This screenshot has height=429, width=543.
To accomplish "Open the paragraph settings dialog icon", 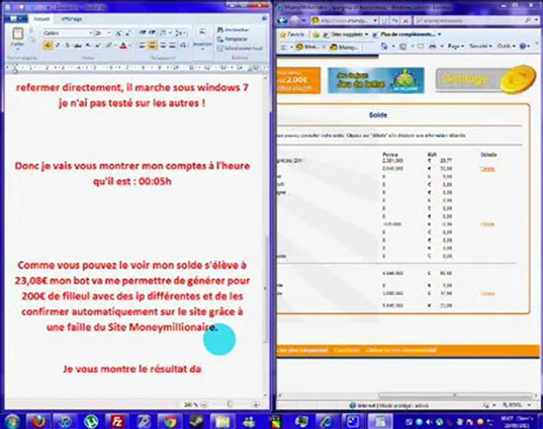I will pos(183,45).
